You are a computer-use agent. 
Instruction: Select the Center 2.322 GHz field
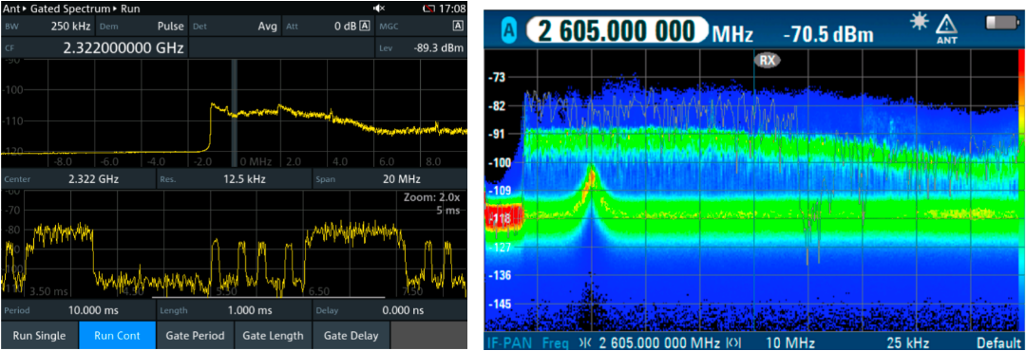(x=79, y=179)
